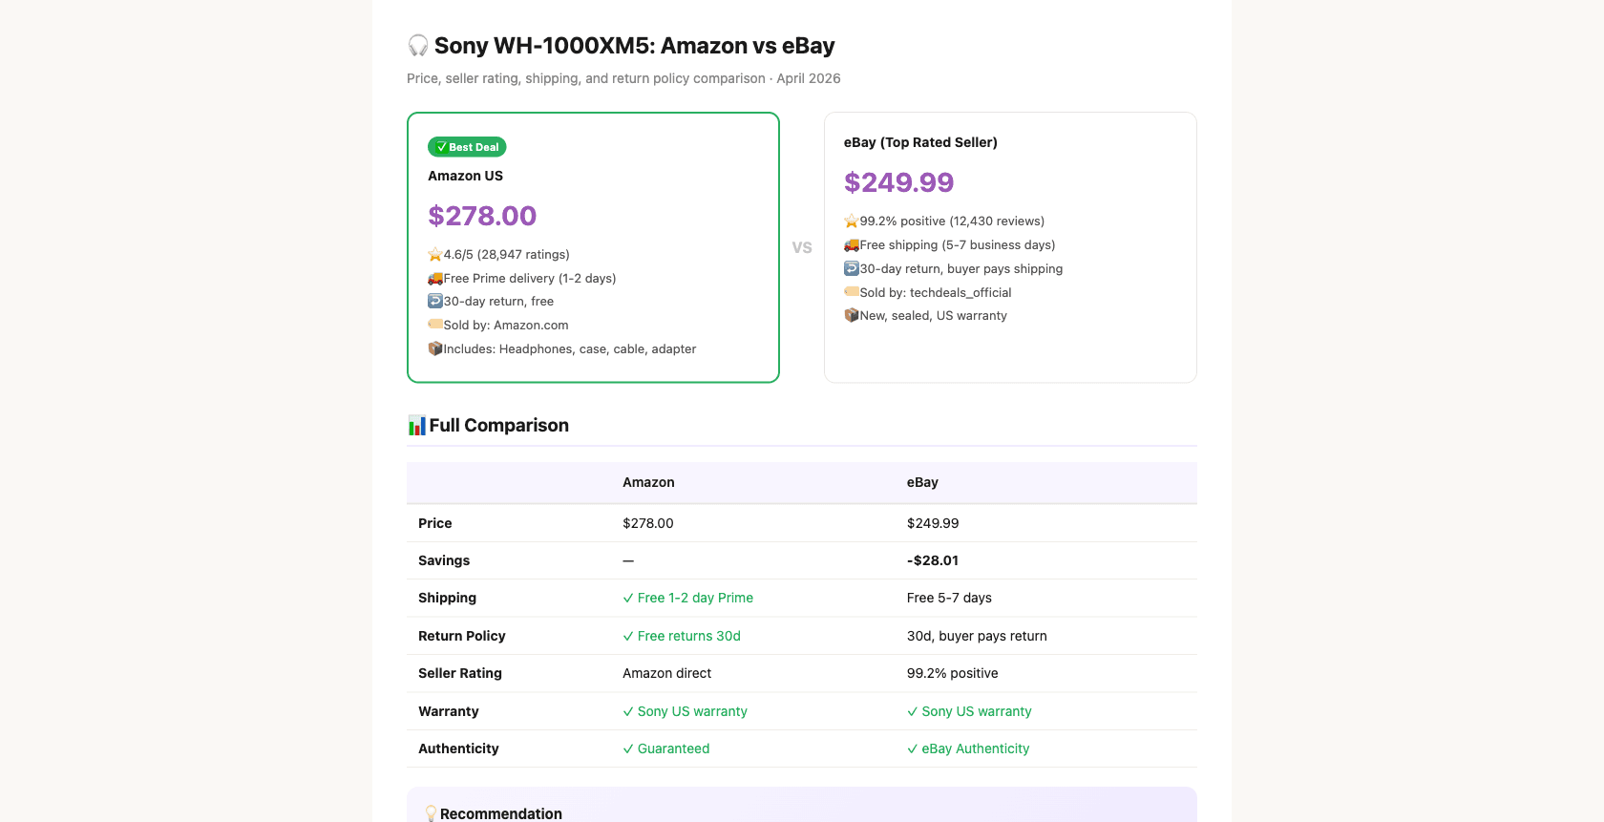
Task: Click the checkmark icon beside Guaranteed
Action: click(628, 748)
